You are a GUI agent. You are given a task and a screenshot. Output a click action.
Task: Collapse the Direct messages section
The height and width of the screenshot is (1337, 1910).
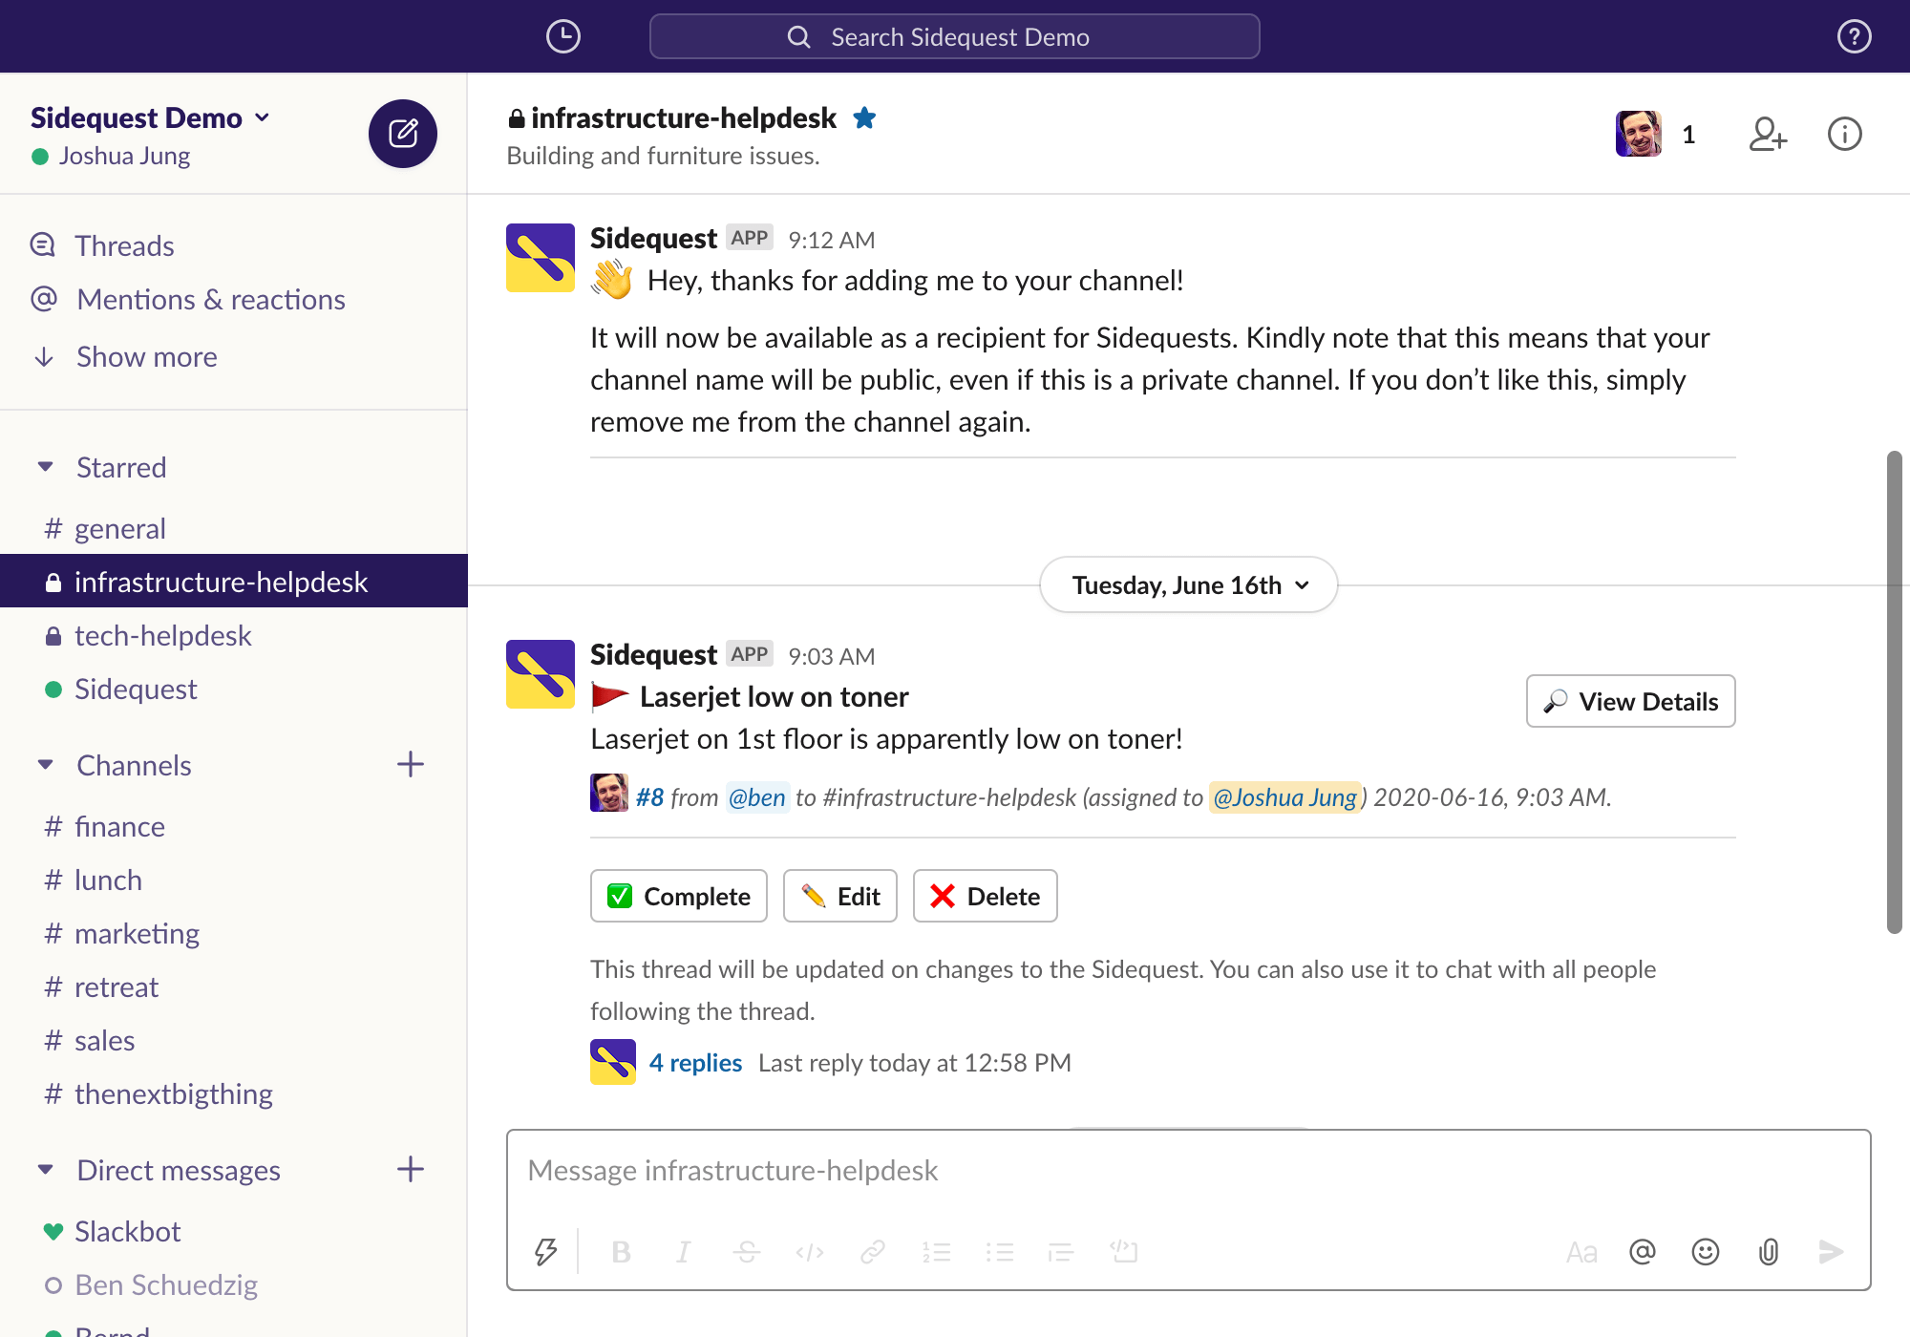coord(45,1170)
